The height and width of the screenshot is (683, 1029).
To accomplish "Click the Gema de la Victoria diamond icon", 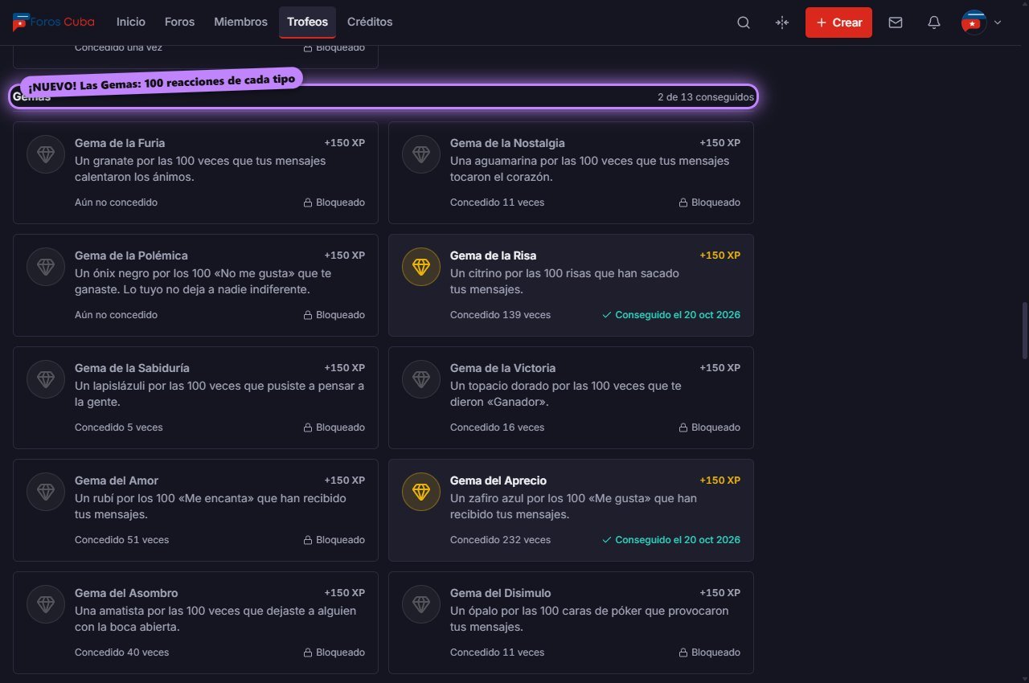I will coord(421,379).
